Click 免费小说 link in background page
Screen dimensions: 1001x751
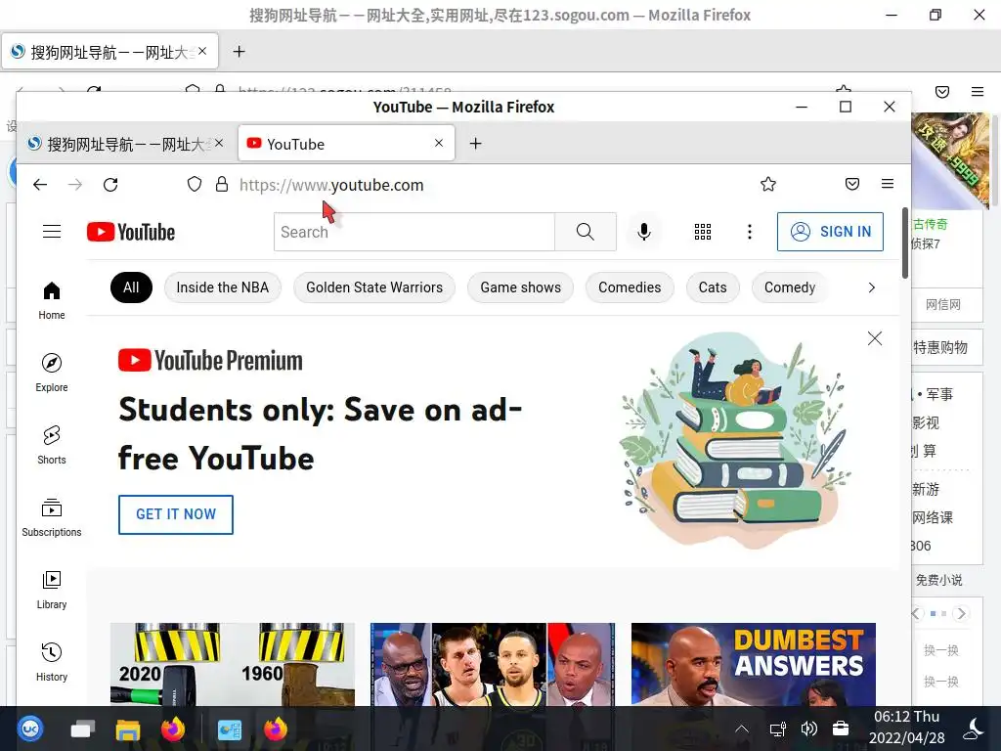[x=939, y=580]
